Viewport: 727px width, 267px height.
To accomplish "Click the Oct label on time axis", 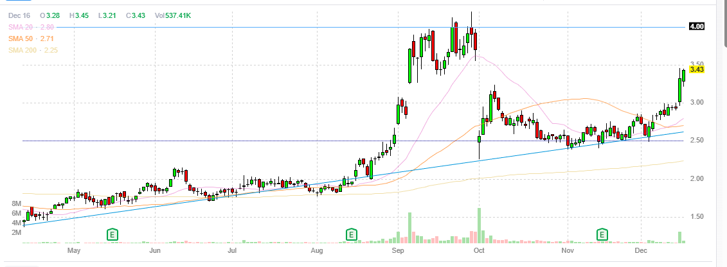I will coord(478,251).
